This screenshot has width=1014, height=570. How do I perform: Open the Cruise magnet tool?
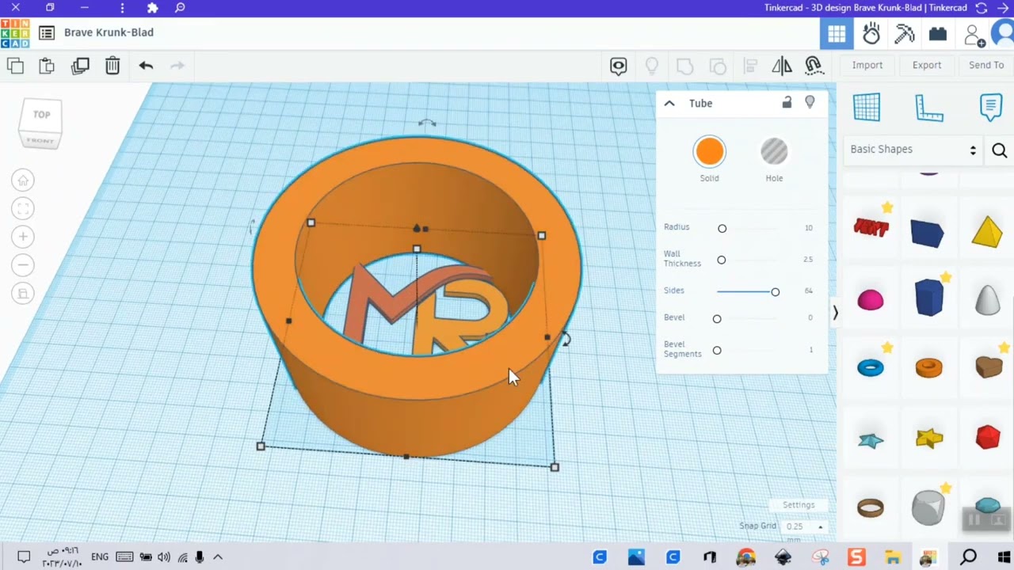[x=814, y=66]
